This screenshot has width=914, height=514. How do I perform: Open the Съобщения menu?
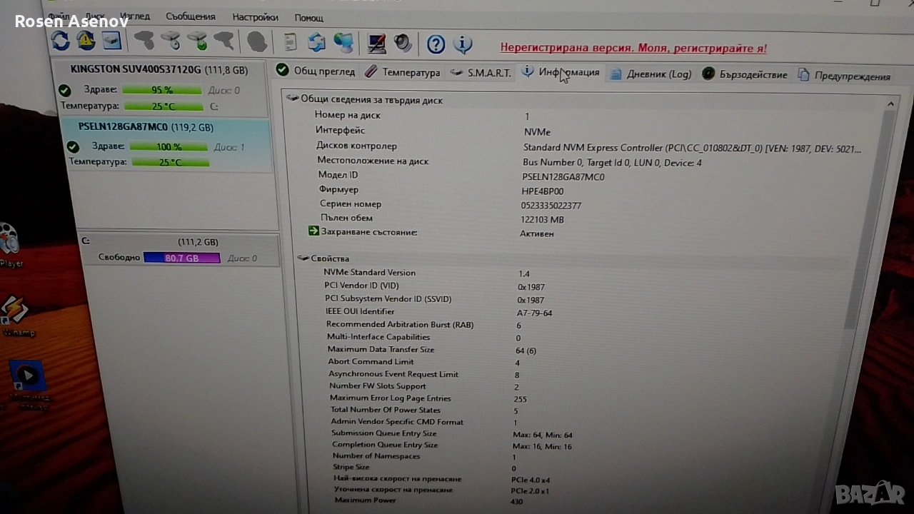[x=191, y=16]
